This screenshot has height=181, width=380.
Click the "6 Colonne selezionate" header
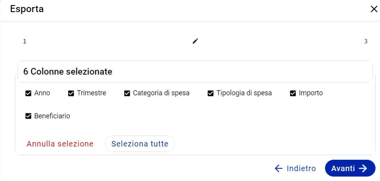coord(68,72)
